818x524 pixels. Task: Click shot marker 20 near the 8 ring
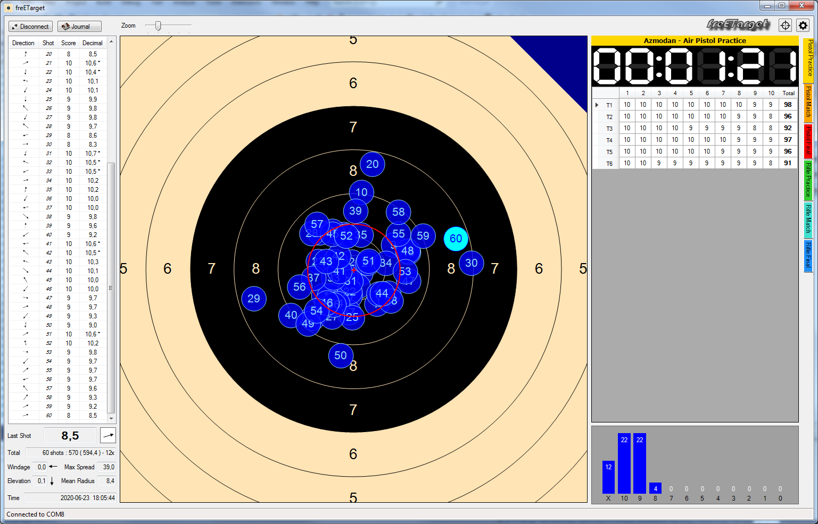coord(373,164)
